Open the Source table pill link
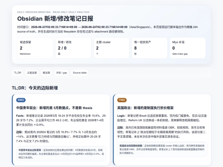The image size is (223, 167). pyautogui.click(x=80, y=73)
